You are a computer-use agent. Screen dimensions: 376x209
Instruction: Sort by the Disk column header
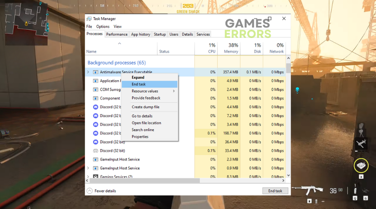coord(252,48)
